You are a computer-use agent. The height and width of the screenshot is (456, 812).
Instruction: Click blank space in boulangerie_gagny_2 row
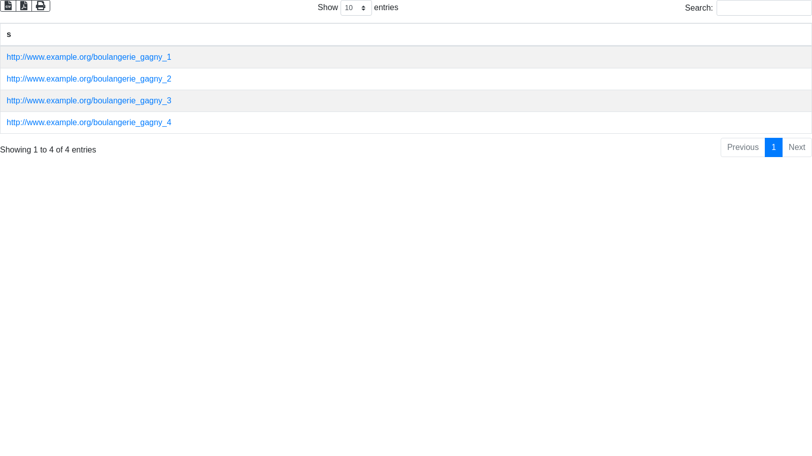point(457,79)
